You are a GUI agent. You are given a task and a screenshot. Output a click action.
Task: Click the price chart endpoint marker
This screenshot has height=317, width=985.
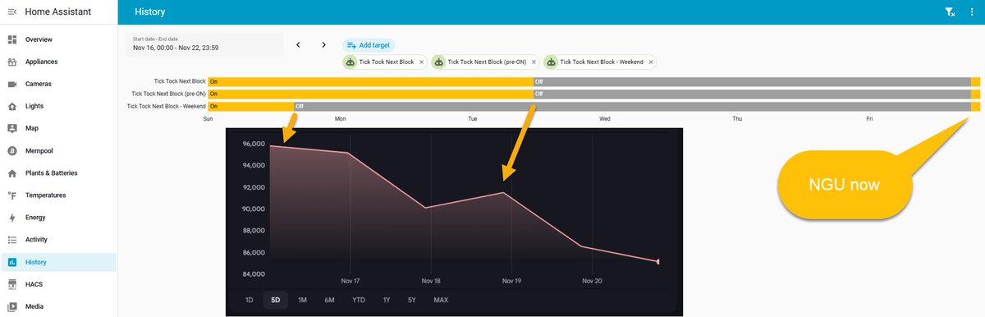658,262
